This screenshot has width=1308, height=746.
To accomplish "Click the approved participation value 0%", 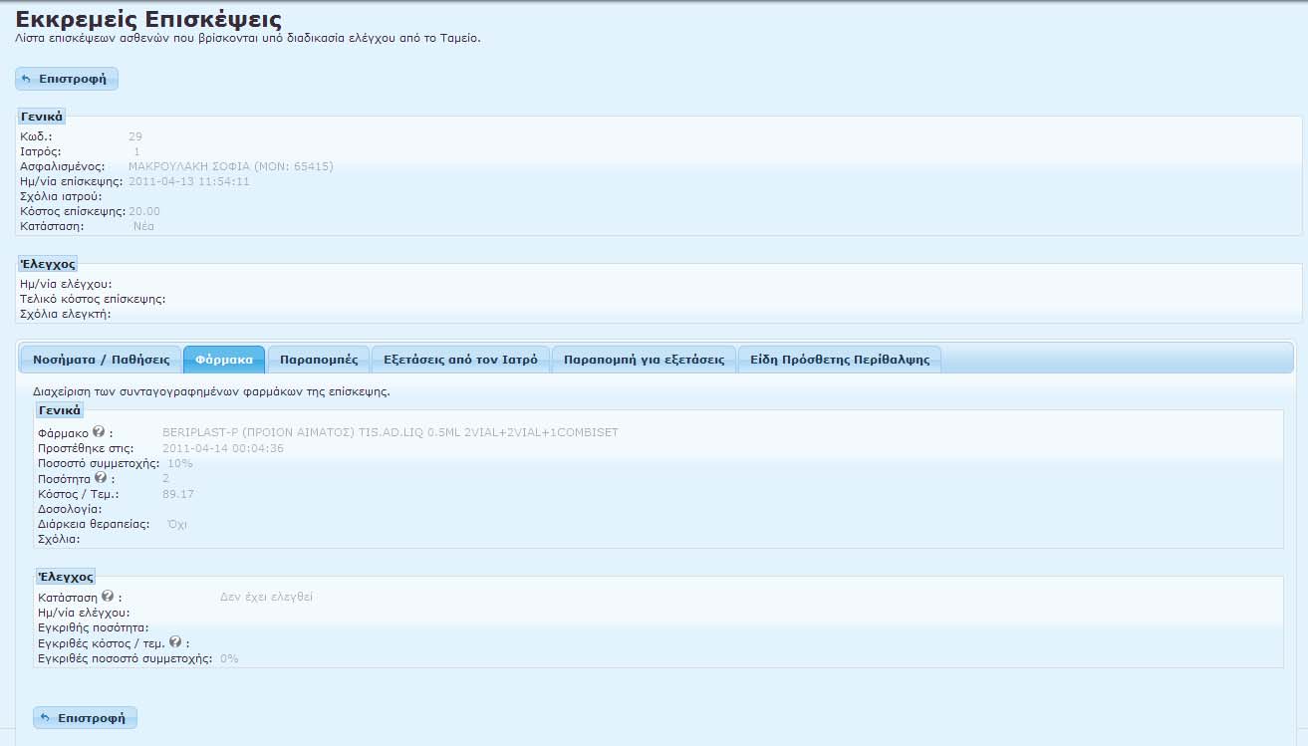I will coord(229,658).
